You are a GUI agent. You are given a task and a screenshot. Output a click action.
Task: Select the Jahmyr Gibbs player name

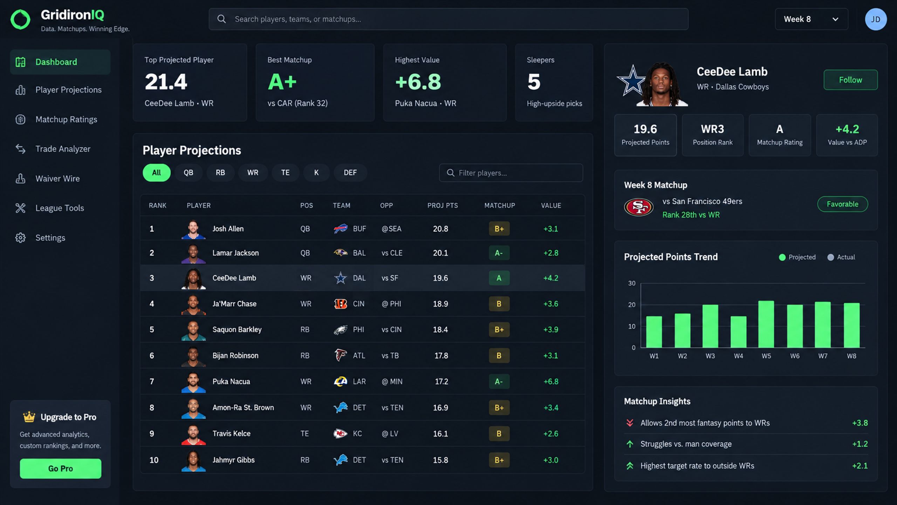coord(233,460)
